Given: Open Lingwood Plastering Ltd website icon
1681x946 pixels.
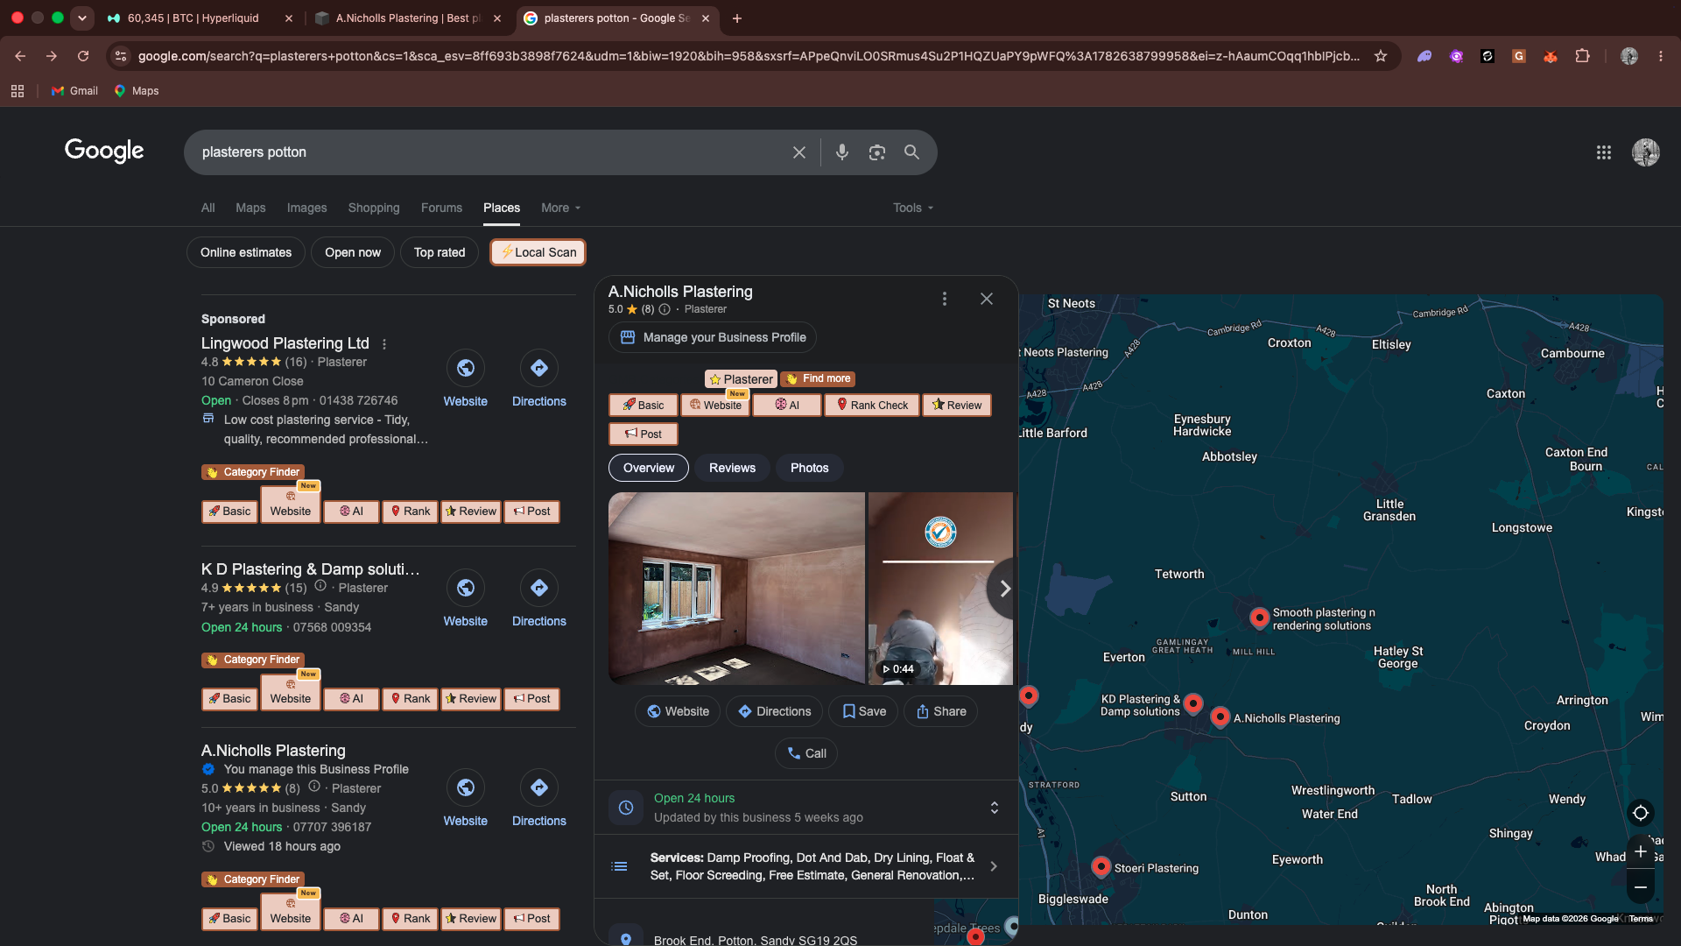Looking at the screenshot, I should [x=466, y=368].
